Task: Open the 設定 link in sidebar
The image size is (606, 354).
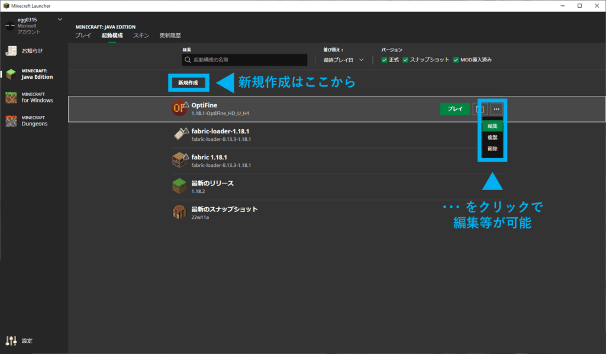Action: 27,341
